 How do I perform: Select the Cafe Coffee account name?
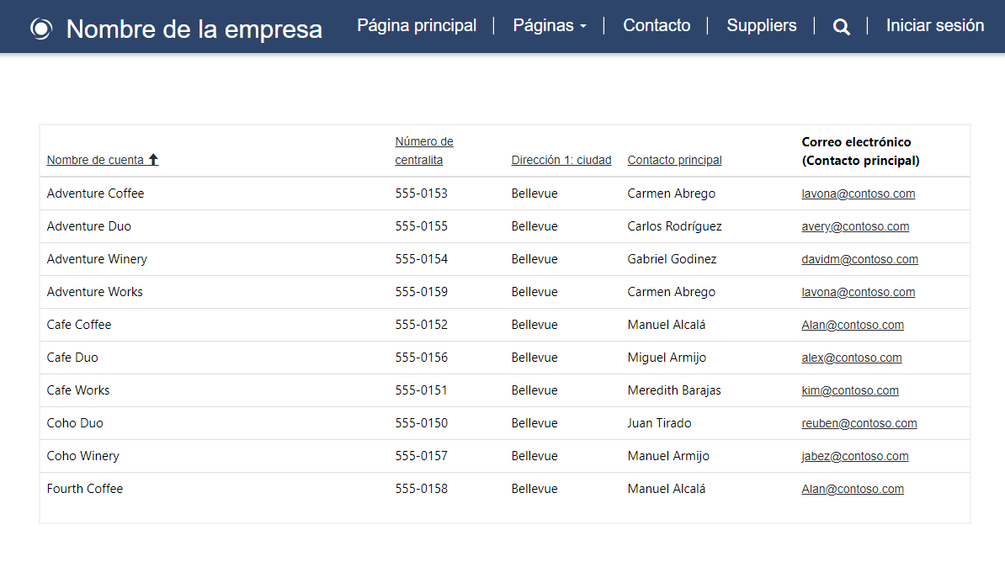pos(79,325)
